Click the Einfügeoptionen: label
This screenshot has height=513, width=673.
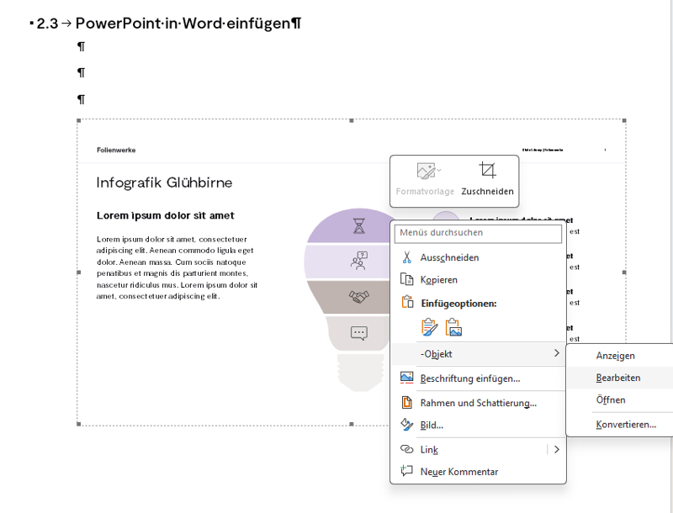point(458,304)
